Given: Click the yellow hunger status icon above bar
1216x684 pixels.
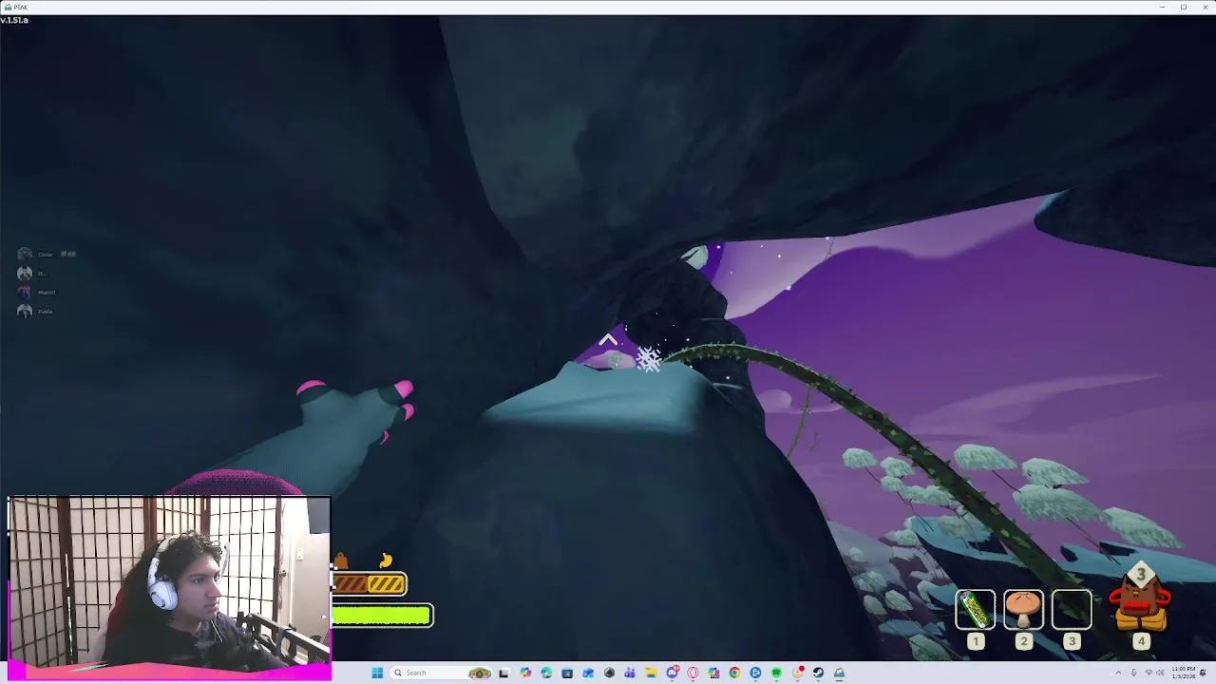Looking at the screenshot, I should [x=386, y=560].
